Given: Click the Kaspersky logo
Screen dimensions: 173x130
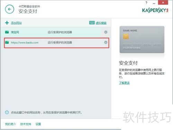Looking at the screenshot, I should click(x=155, y=10).
